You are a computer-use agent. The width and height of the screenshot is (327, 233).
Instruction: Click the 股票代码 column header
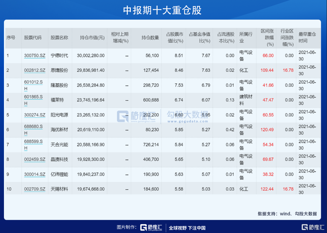(x=33, y=38)
